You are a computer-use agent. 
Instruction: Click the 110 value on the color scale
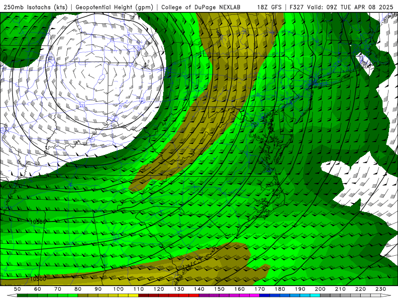tap(139, 289)
